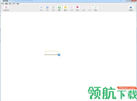Image resolution: width=137 pixels, height=101 pixels.
Task: Open the 账户 (Account) menu
Action: (14, 4)
